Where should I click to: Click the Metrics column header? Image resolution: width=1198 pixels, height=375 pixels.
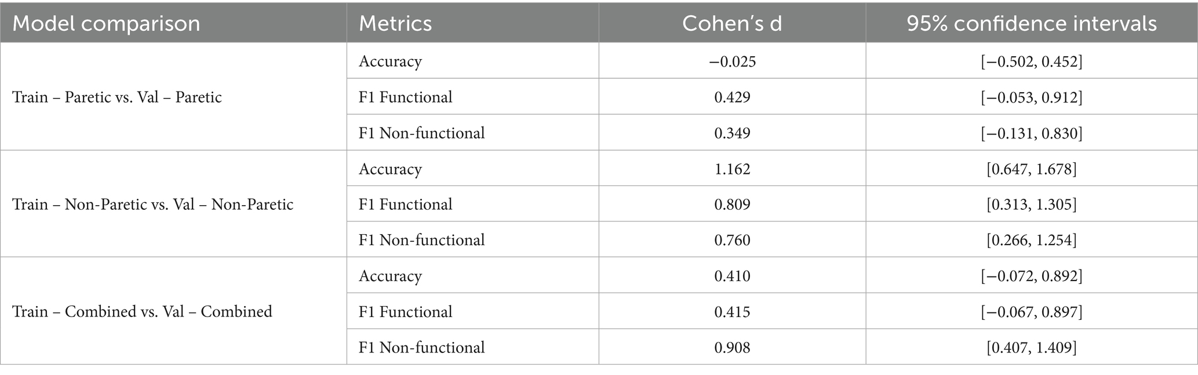(395, 24)
